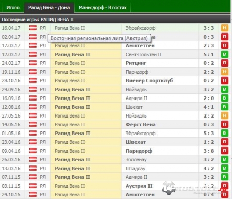Image resolution: width=232 pixels, height=199 pixels.
Task: Open the Виенер Спортклуб team link
Action: pyautogui.click(x=150, y=81)
